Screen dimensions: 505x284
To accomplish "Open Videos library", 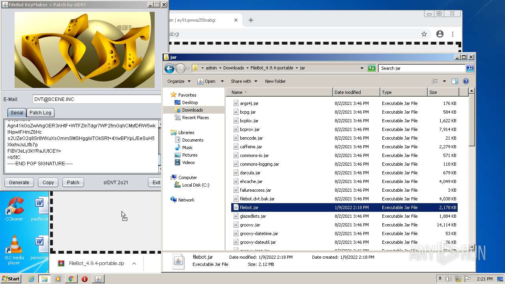I will click(188, 163).
